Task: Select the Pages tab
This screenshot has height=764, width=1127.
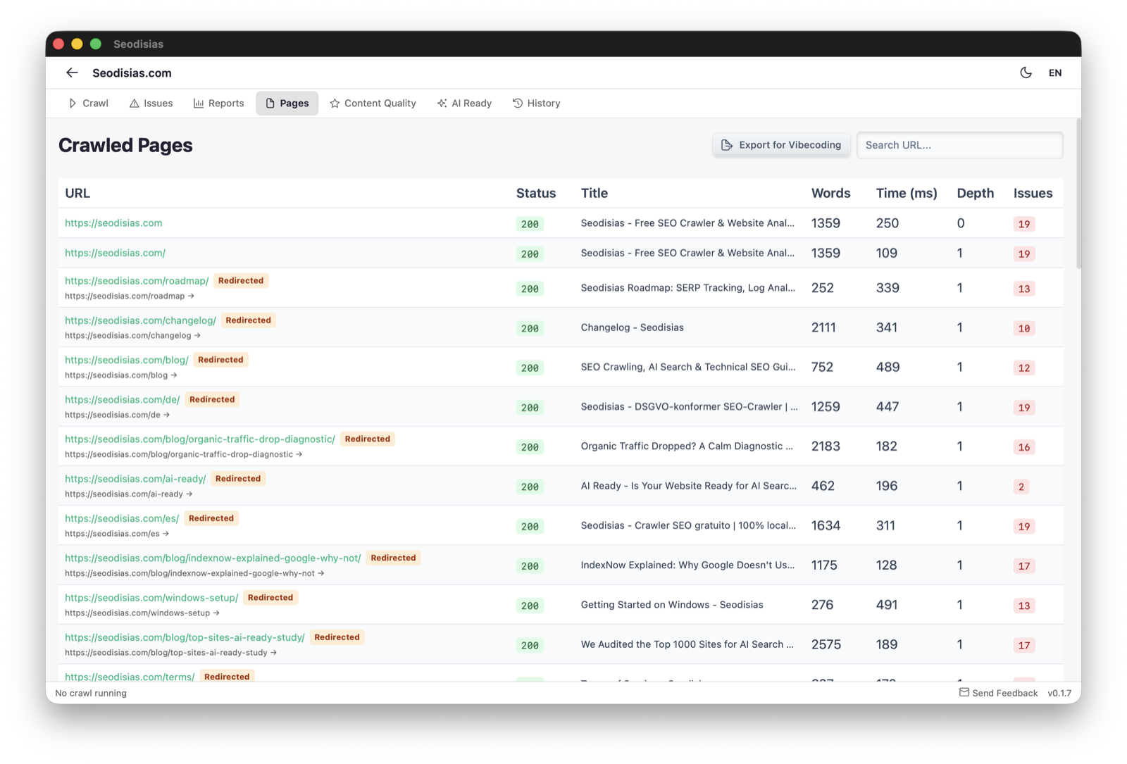Action: 287,103
